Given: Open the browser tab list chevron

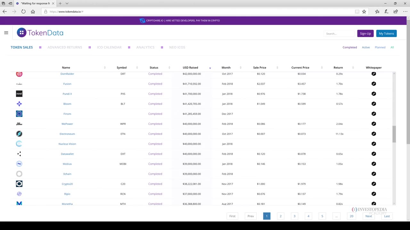Looking at the screenshot, I should tap(67, 4).
